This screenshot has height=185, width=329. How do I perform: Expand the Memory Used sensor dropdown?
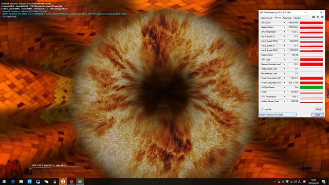[x=284, y=55]
